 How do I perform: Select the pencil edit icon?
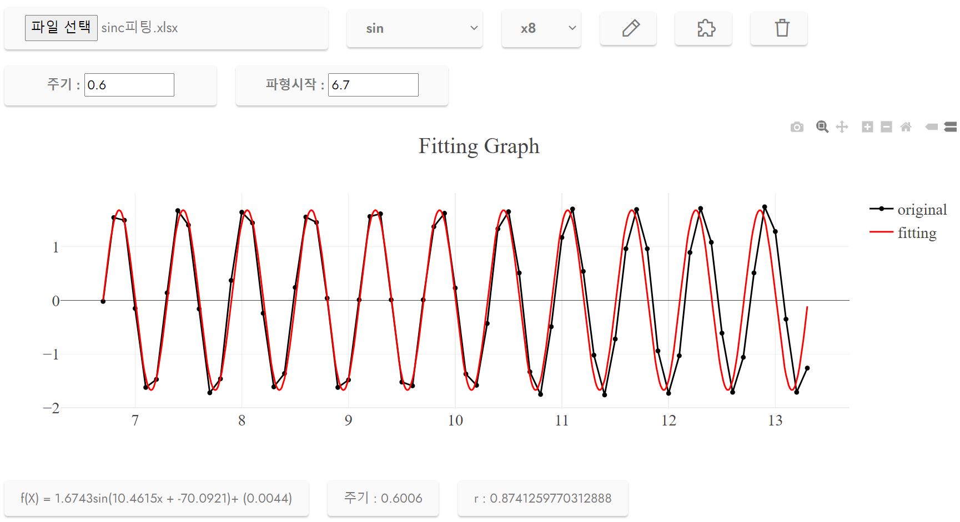(x=628, y=28)
